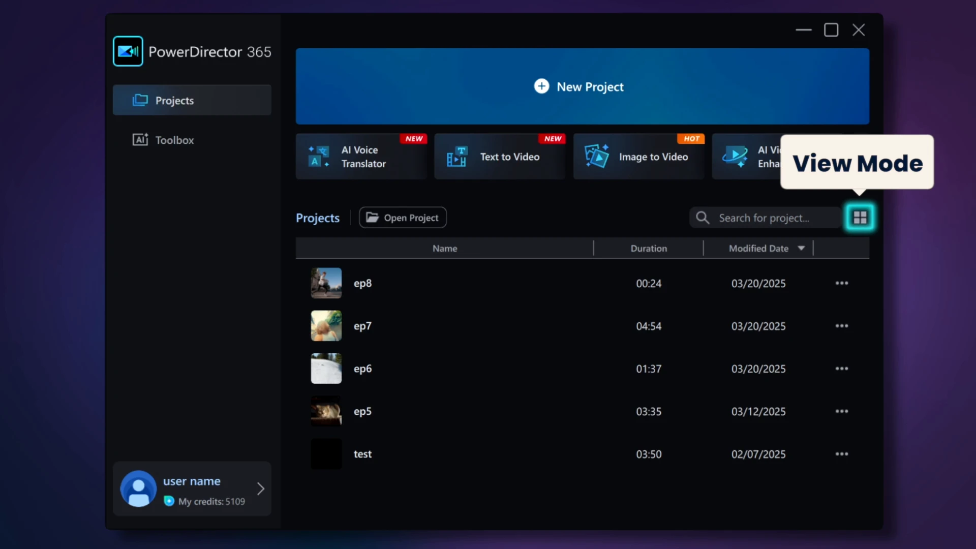Click the Open Project button

[403, 218]
